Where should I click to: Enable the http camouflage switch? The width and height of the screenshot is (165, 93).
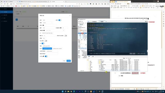[46, 41]
